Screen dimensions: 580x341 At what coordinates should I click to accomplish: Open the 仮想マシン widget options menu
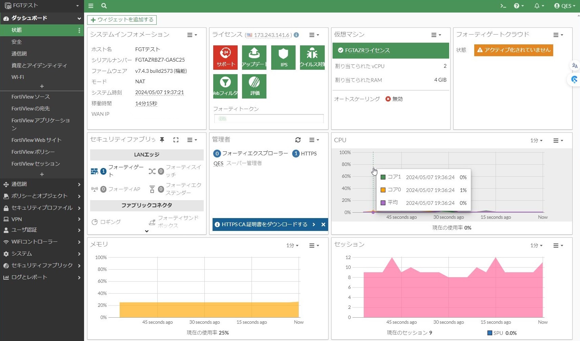[x=436, y=35]
